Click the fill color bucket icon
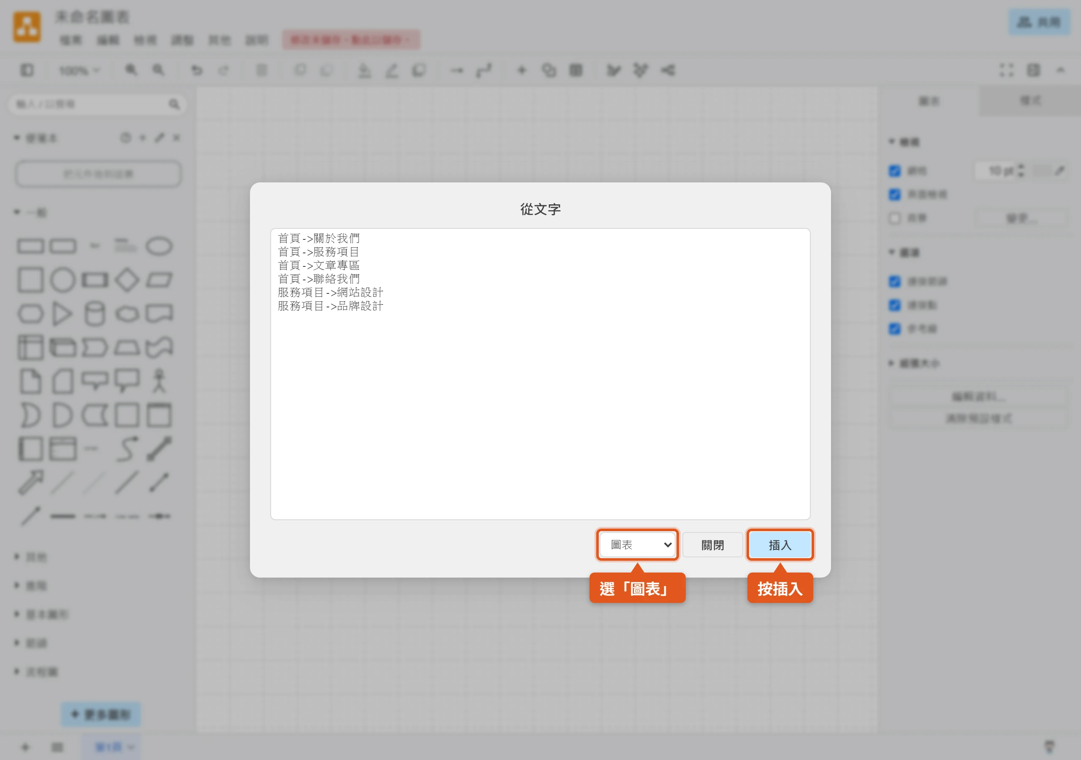1081x760 pixels. 364,71
